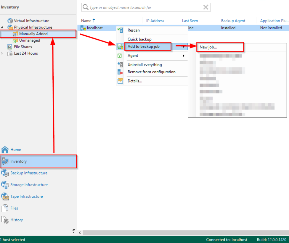The image size is (289, 243).
Task: Click the Rescan icon in context menu
Action: pos(120,30)
